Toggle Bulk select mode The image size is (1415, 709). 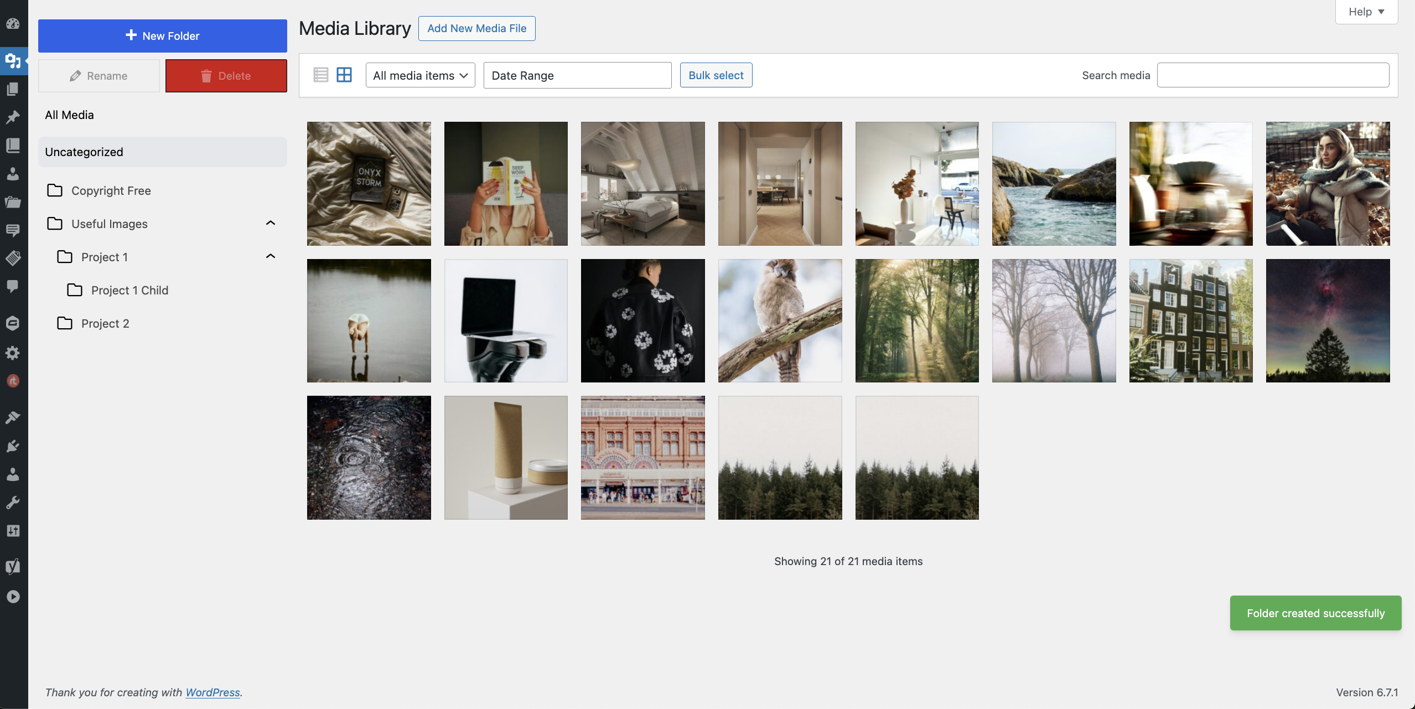pyautogui.click(x=716, y=75)
